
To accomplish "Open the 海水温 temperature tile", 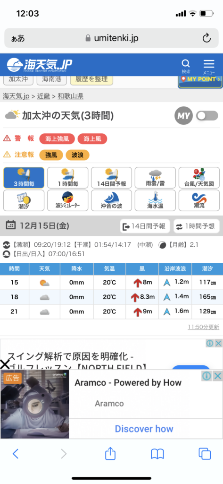I will 155,200.
